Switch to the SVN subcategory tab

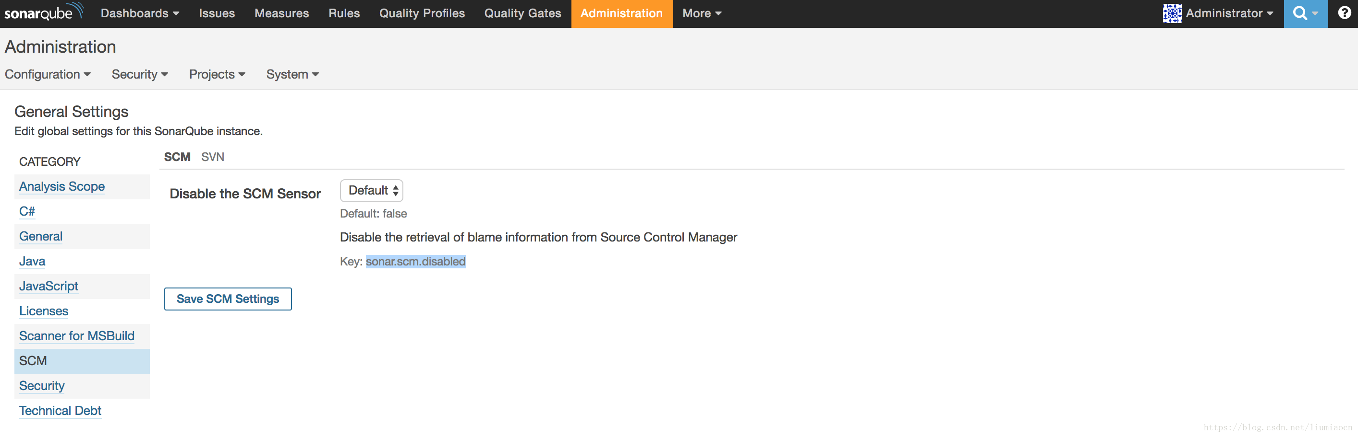(x=212, y=157)
